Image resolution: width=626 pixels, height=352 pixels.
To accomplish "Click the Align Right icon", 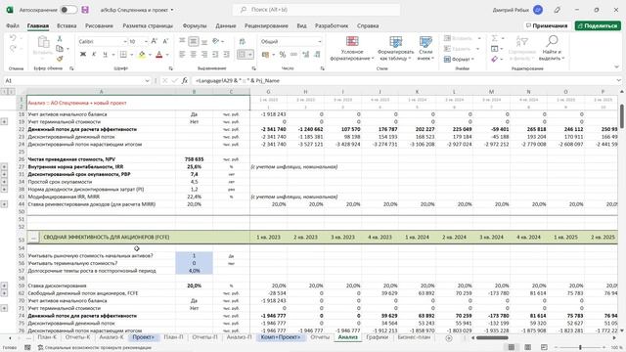I will coord(204,55).
